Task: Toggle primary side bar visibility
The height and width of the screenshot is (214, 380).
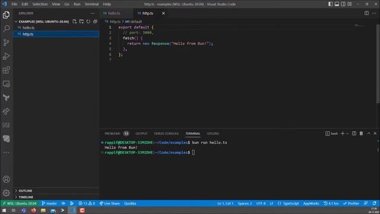Action: 330,4
